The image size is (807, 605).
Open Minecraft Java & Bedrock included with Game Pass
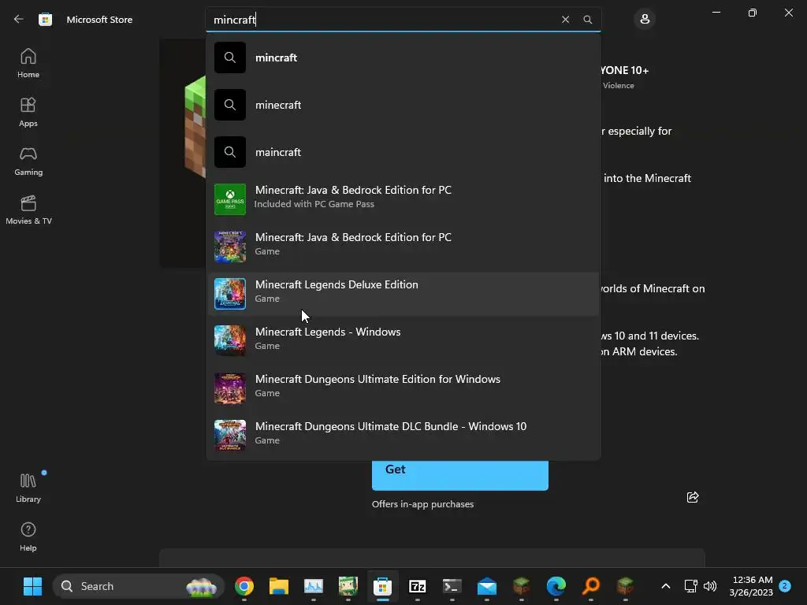[x=403, y=199]
